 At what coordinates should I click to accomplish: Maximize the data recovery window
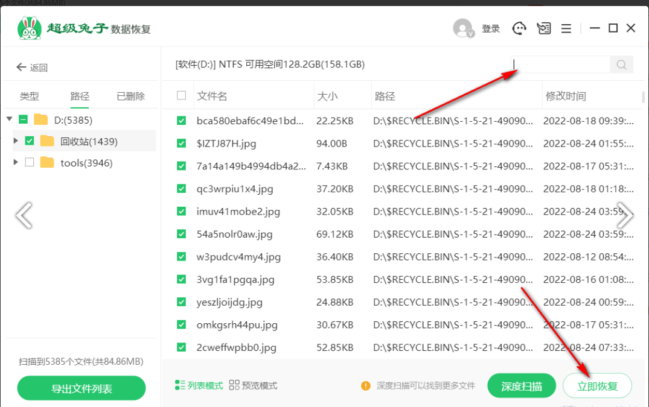pos(613,28)
